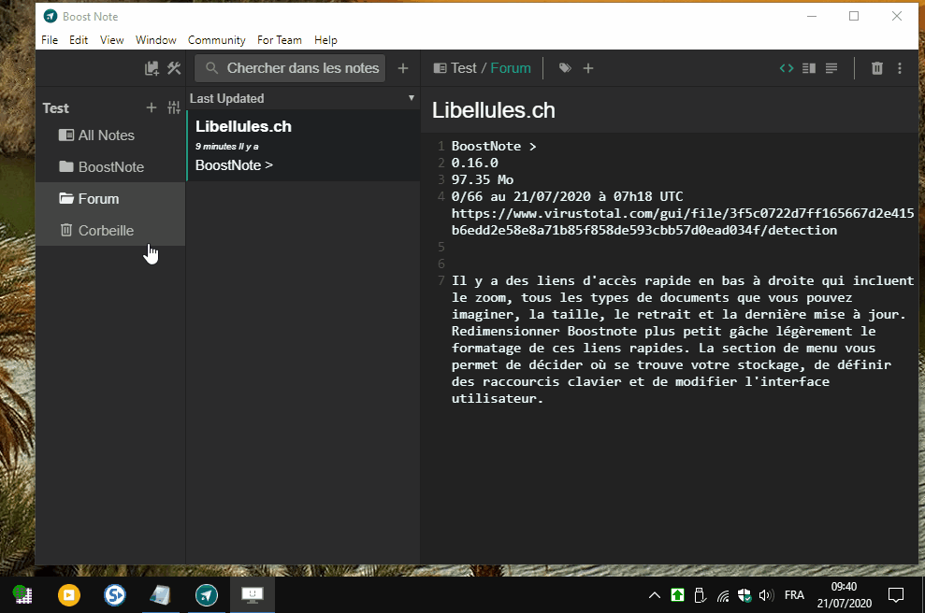Open the View menu
Image resolution: width=925 pixels, height=613 pixels.
click(111, 40)
